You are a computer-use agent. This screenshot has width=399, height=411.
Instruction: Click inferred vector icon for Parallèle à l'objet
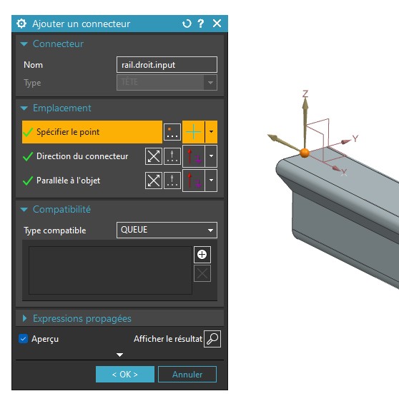coord(194,181)
